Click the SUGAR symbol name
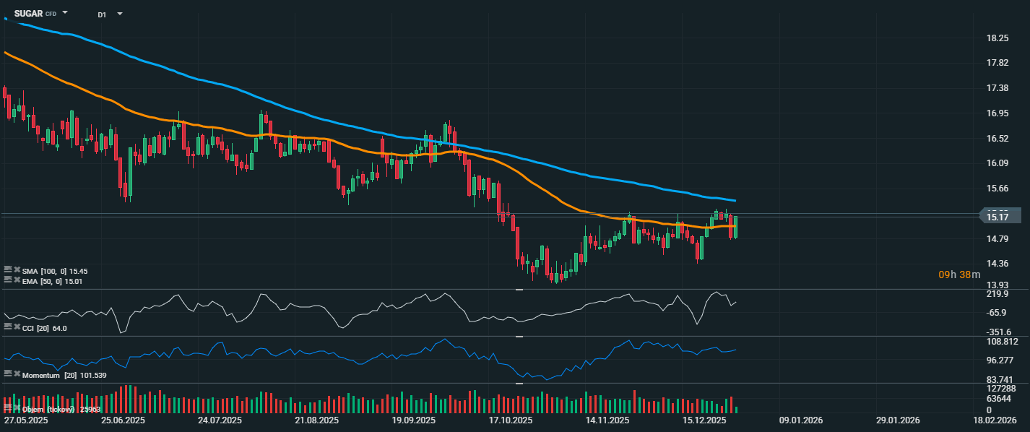 click(28, 13)
